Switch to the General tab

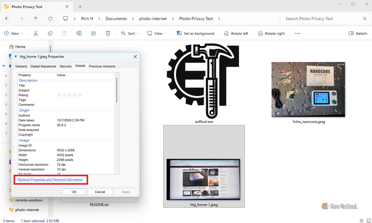pos(21,66)
